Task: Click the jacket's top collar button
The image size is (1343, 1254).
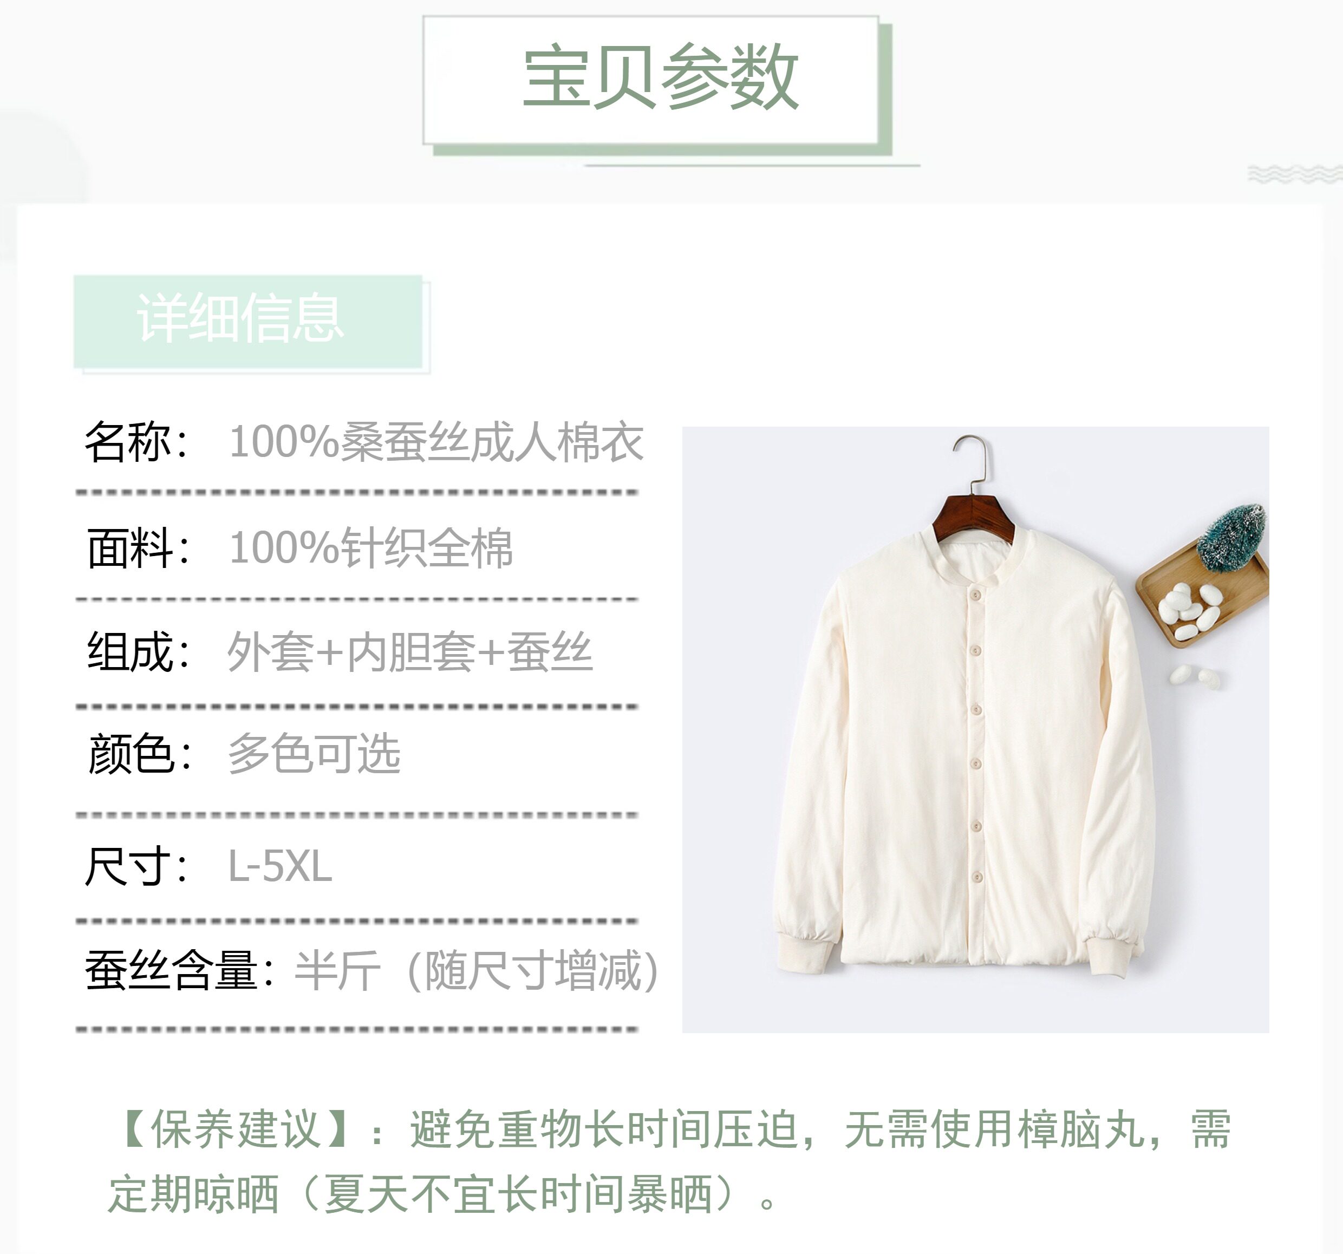Action: pyautogui.click(x=975, y=595)
